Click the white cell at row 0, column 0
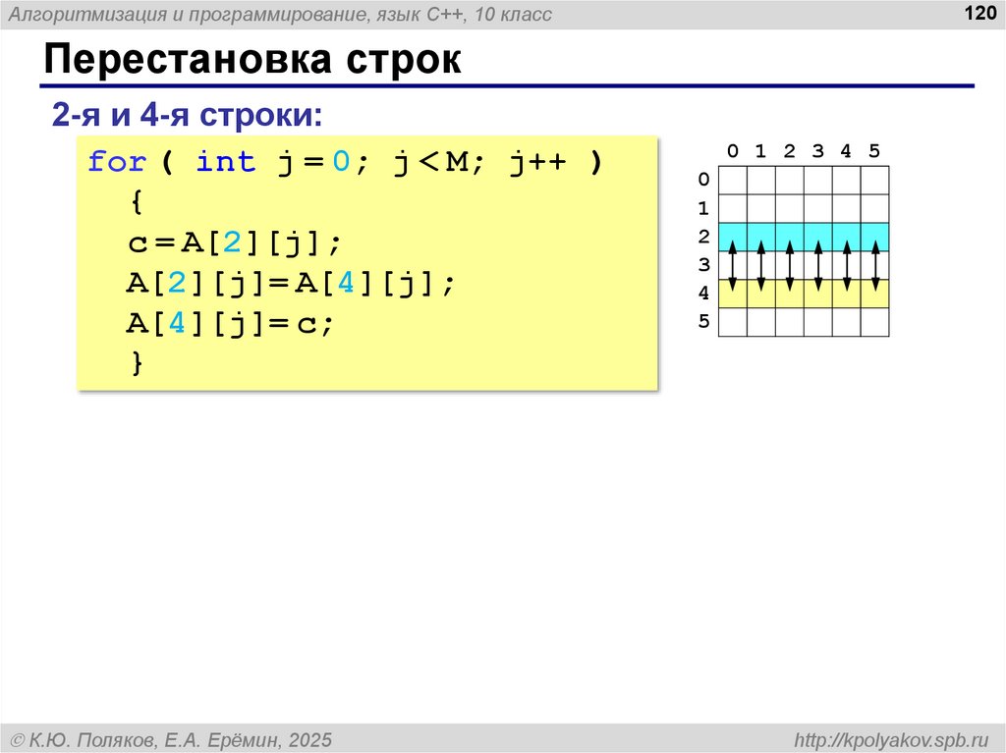1006x753 pixels. pyautogui.click(x=733, y=180)
